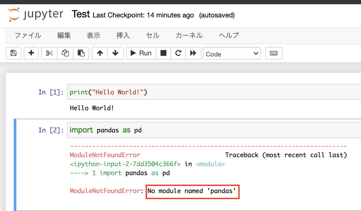Select the In [2] prompt
Viewport: 361px width, 211px height.
[51, 130]
